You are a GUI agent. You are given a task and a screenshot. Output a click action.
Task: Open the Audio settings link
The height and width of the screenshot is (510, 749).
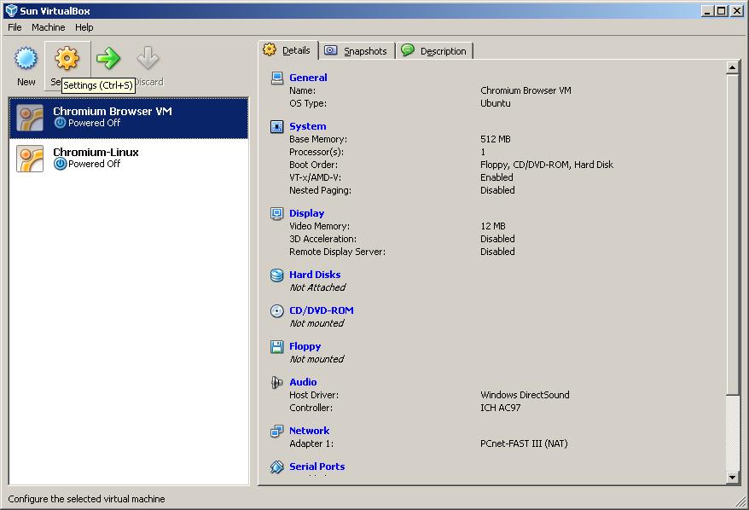303,382
